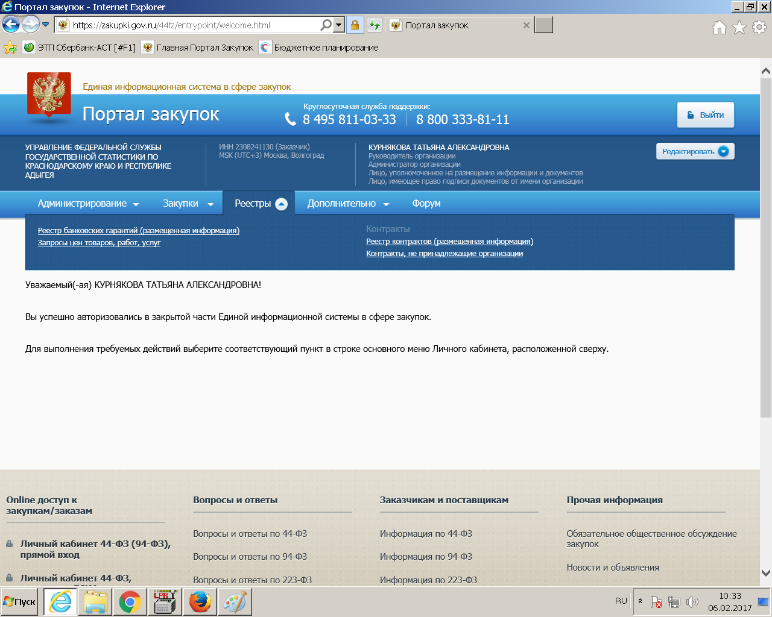Launch Firefox from the taskbar

pos(200,601)
